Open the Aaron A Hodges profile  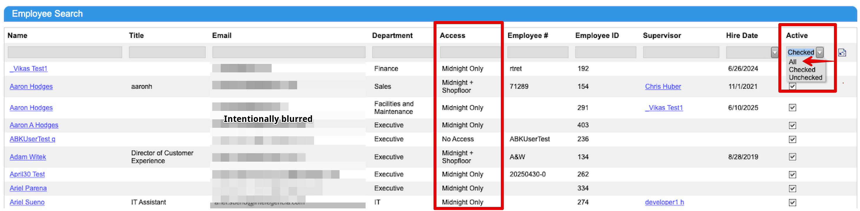pos(34,125)
